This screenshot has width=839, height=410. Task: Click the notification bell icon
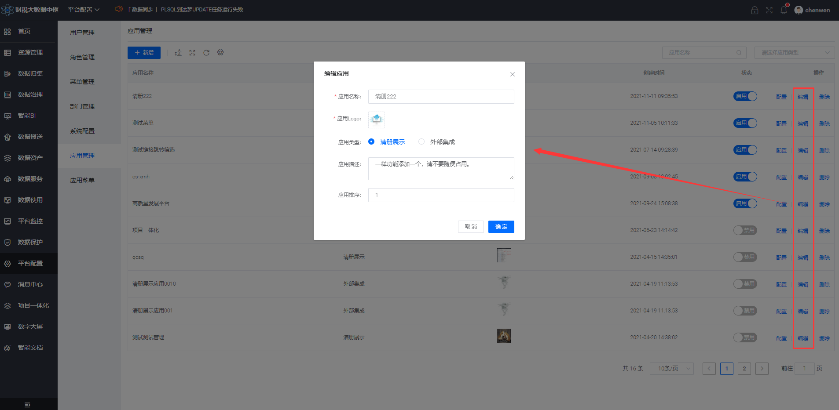click(x=784, y=10)
